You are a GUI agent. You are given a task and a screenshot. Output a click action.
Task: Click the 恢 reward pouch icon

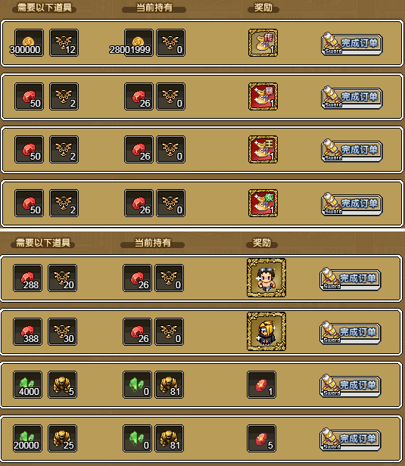[x=263, y=203]
